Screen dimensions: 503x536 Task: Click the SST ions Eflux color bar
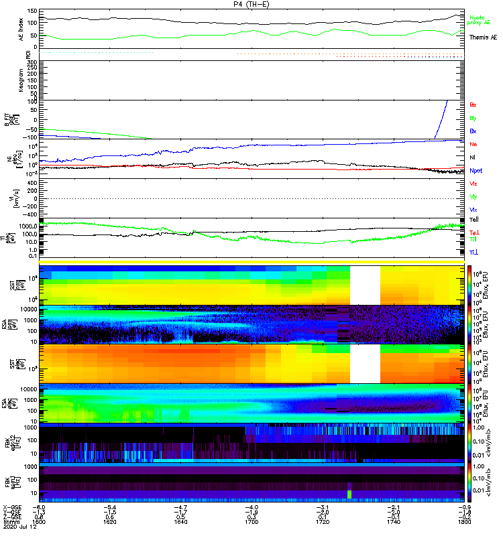coord(469,285)
